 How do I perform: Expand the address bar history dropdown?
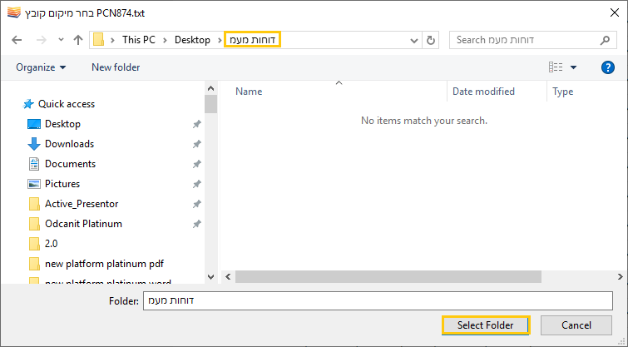click(x=414, y=40)
